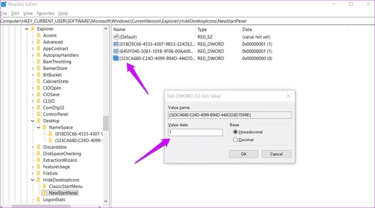Image resolution: width=375 pixels, height=208 pixels.
Task: Click the NameSpace folder icon
Action: 44,128
